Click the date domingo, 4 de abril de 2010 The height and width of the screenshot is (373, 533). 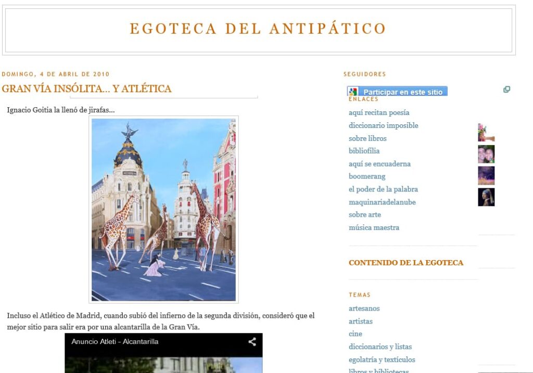tap(55, 74)
